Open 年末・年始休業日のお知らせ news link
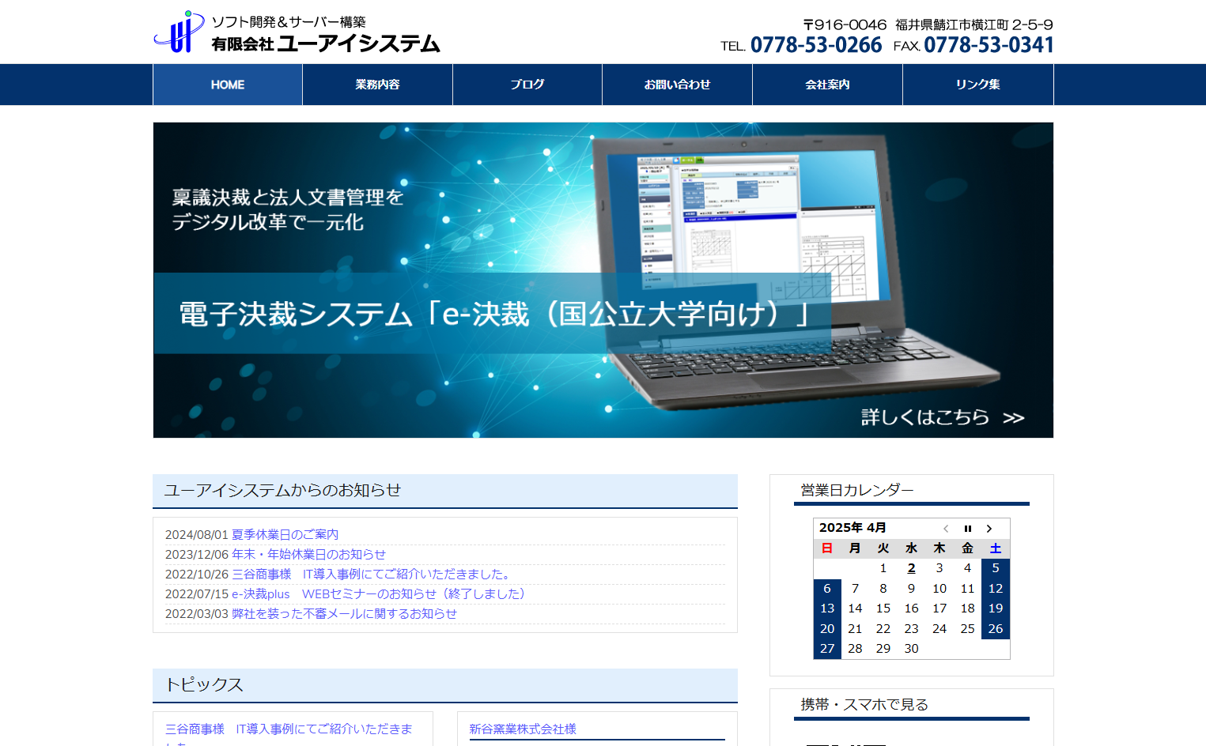Screen dimensions: 1206x746 tap(308, 555)
